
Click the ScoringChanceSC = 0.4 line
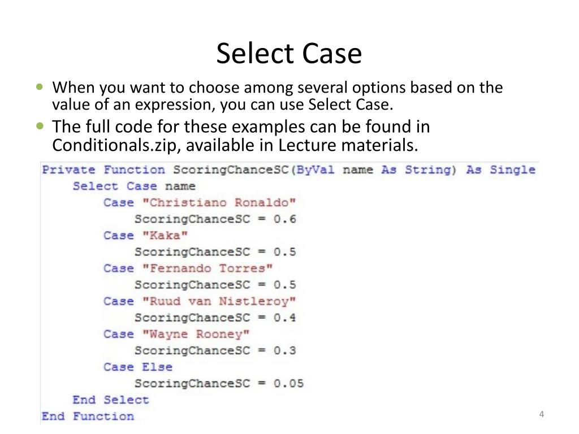(215, 318)
